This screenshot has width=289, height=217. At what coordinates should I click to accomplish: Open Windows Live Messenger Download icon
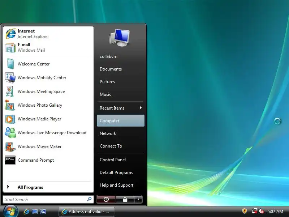[x=10, y=132]
